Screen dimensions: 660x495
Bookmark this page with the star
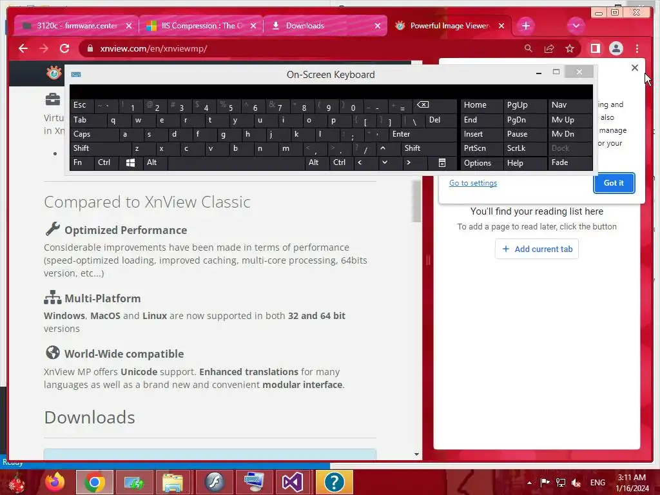tap(570, 48)
